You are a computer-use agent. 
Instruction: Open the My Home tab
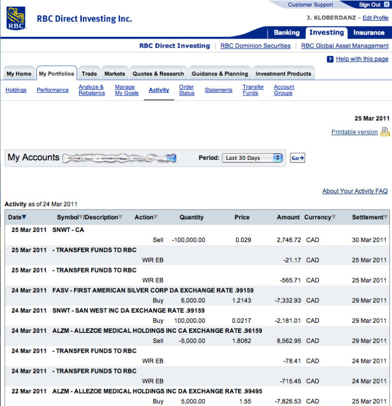coord(19,74)
